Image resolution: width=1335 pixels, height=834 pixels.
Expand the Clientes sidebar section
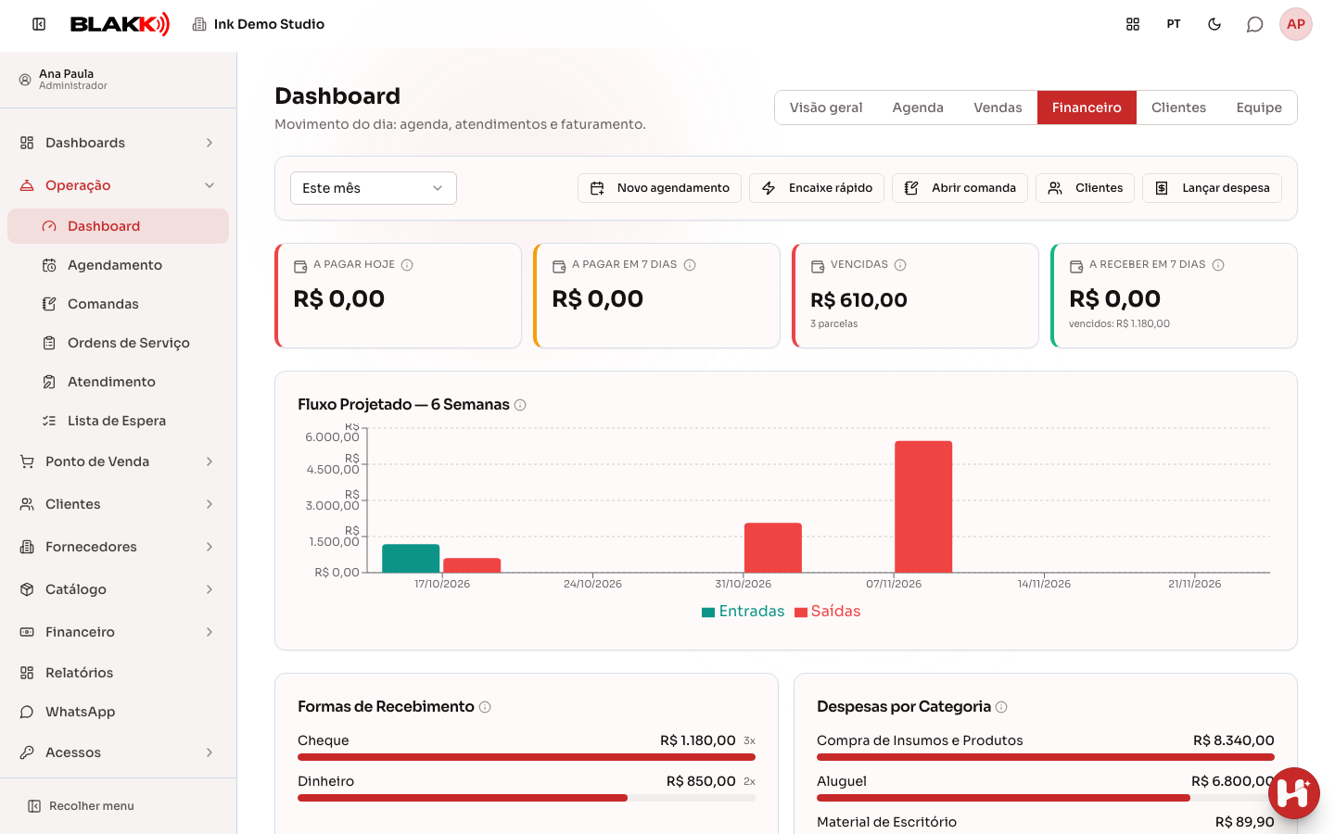tap(118, 504)
